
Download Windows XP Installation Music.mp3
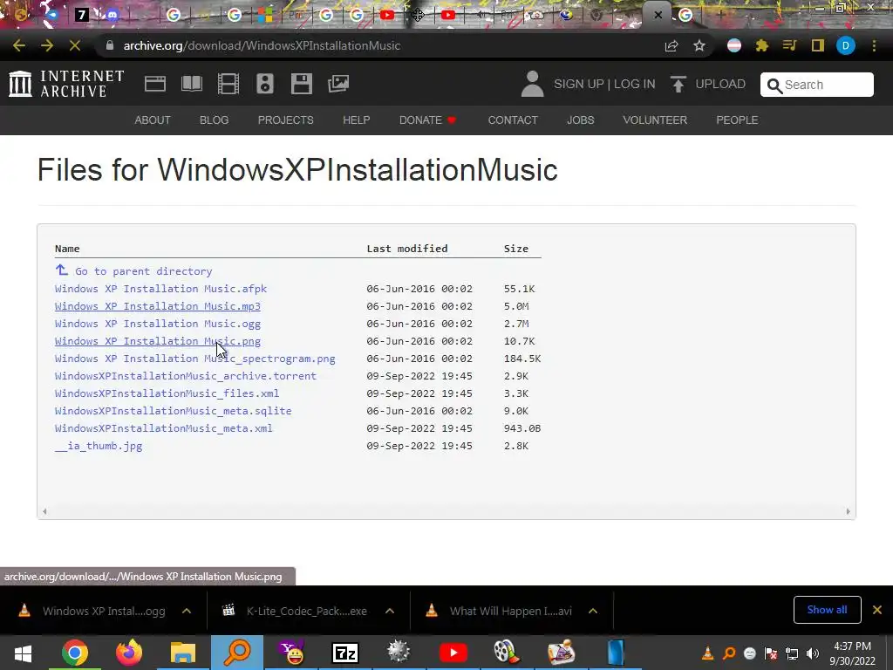click(x=158, y=306)
